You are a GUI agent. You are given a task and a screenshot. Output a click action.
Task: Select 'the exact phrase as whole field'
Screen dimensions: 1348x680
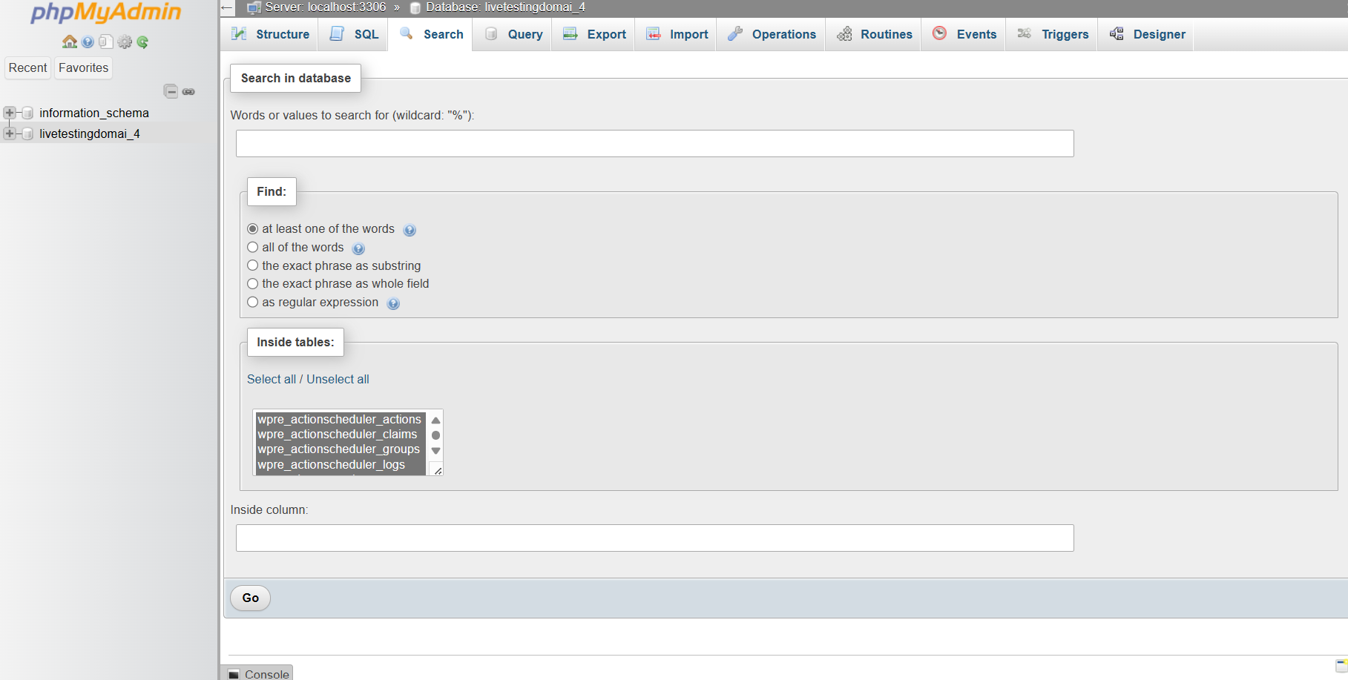click(252, 283)
